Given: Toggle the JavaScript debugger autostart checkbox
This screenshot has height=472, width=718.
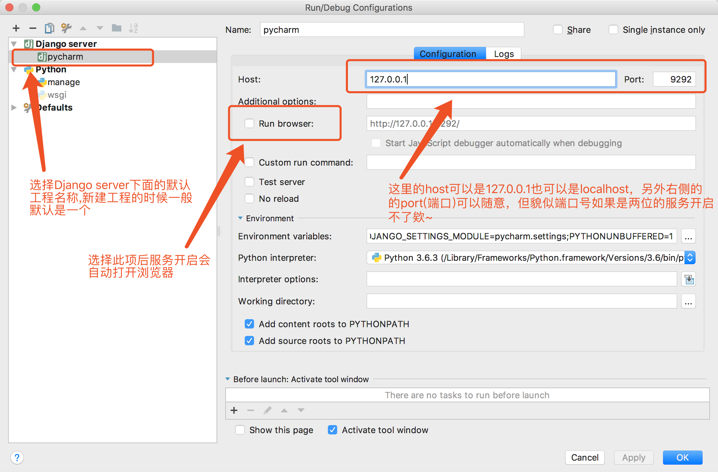Looking at the screenshot, I should (376, 143).
